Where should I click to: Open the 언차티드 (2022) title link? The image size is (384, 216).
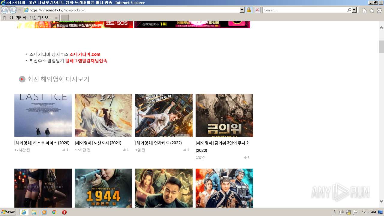point(158,143)
